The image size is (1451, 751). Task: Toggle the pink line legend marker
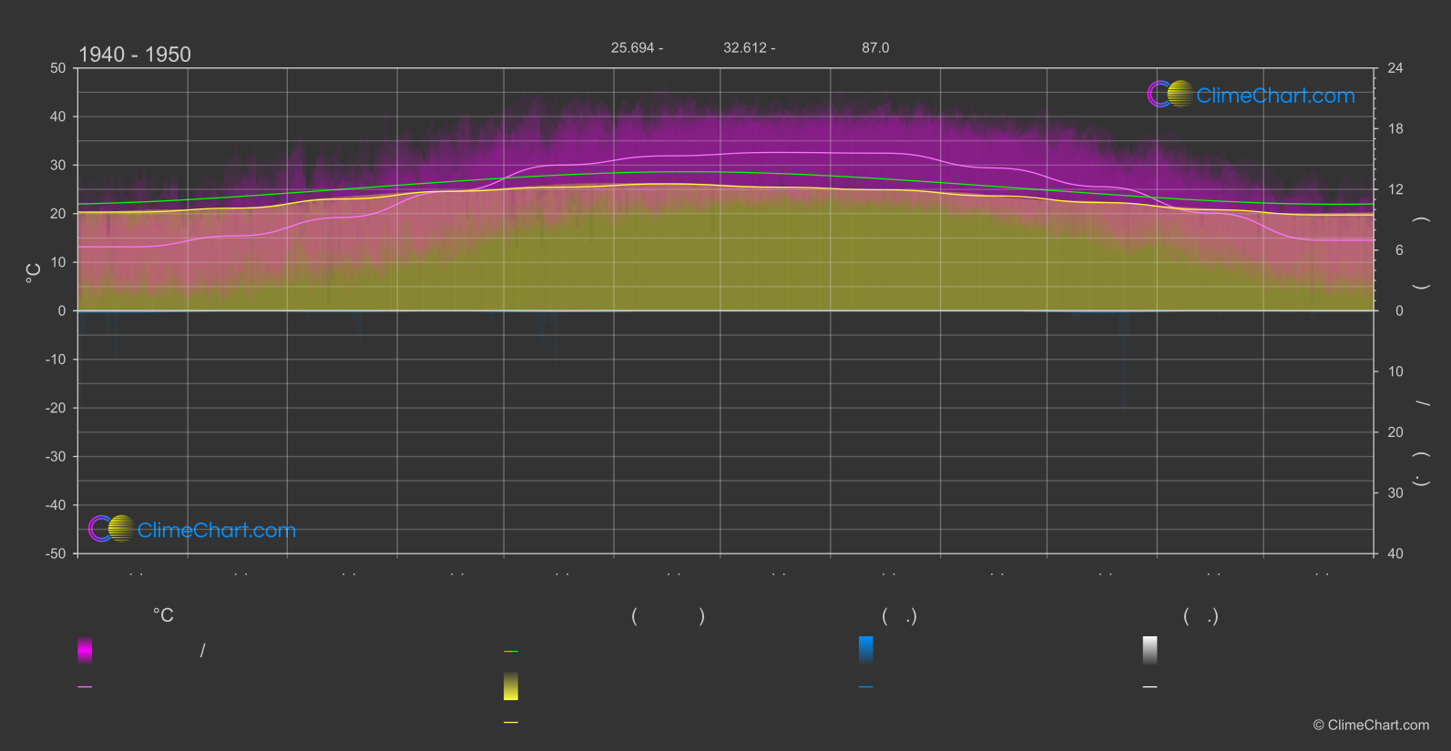pos(85,686)
